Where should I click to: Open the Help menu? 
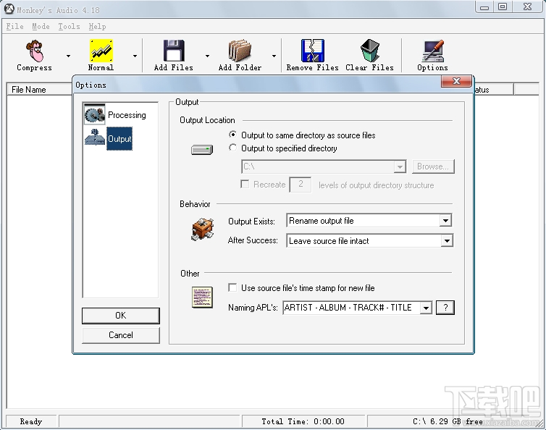(x=97, y=27)
